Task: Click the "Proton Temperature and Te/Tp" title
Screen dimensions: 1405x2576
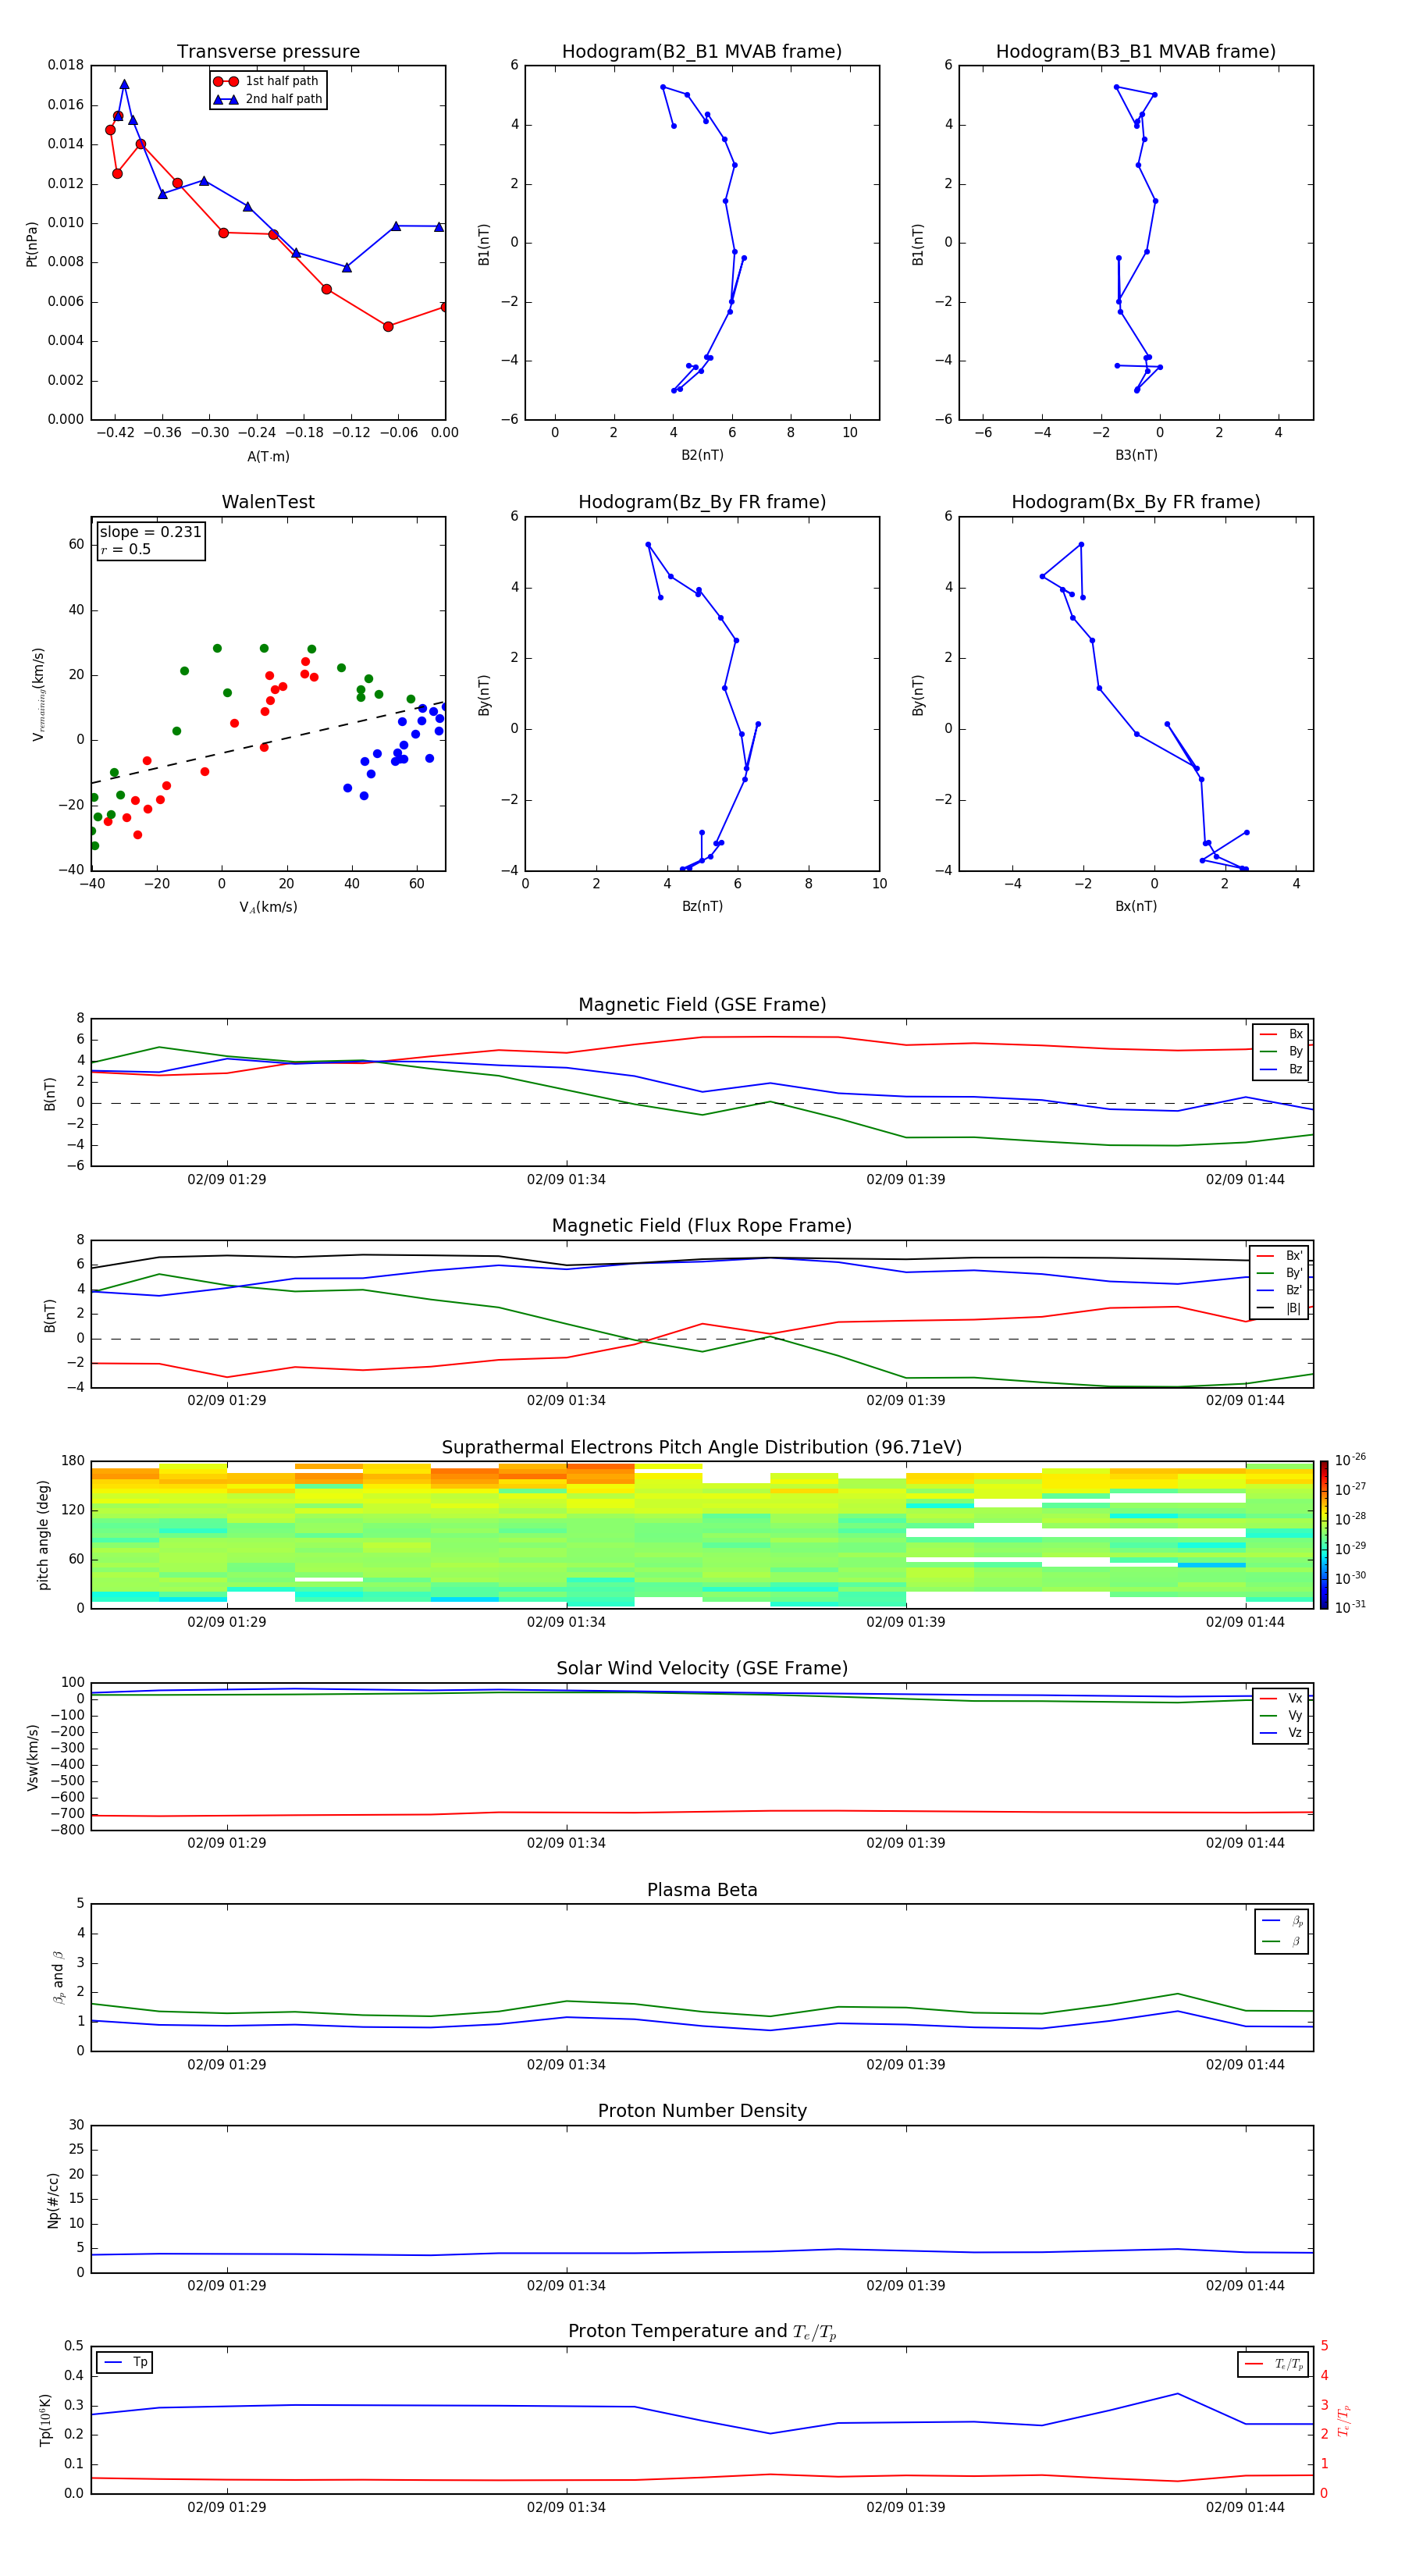Action: point(702,2332)
